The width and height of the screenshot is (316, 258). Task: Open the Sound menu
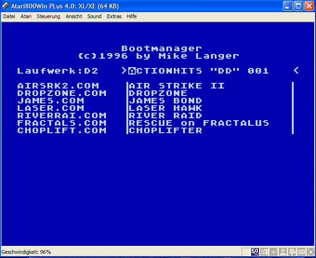coord(94,16)
